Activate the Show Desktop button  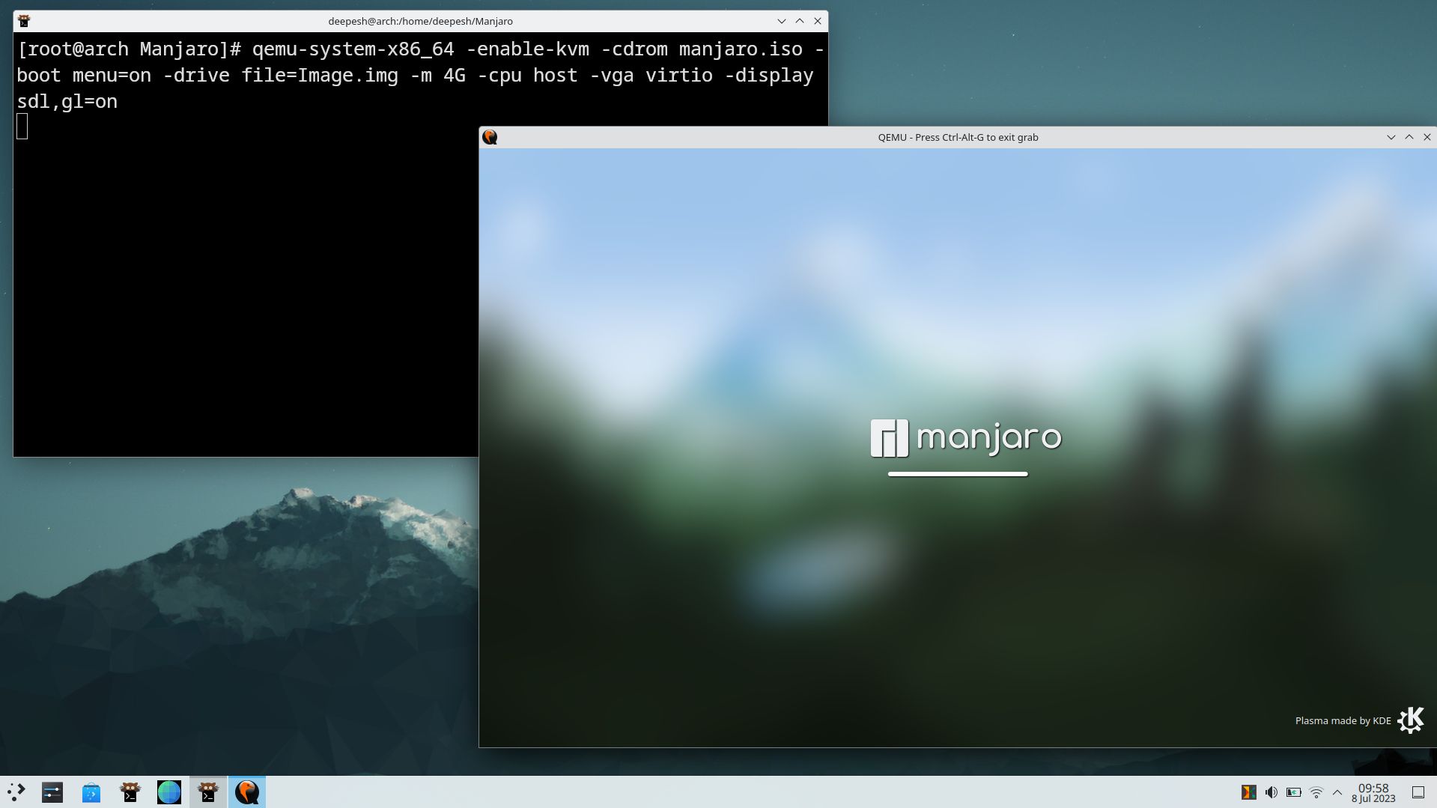tap(1418, 792)
